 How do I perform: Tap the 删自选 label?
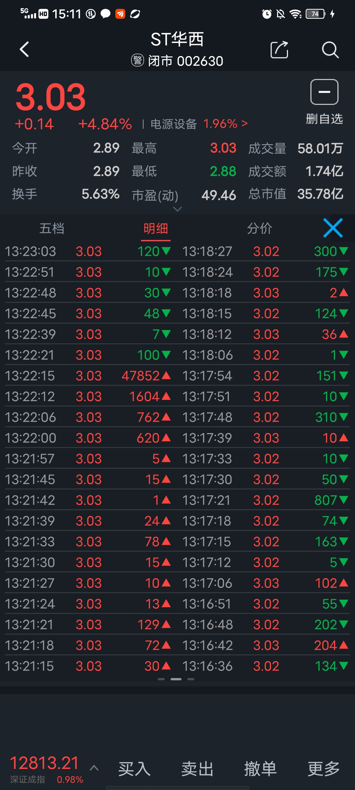coord(324,119)
